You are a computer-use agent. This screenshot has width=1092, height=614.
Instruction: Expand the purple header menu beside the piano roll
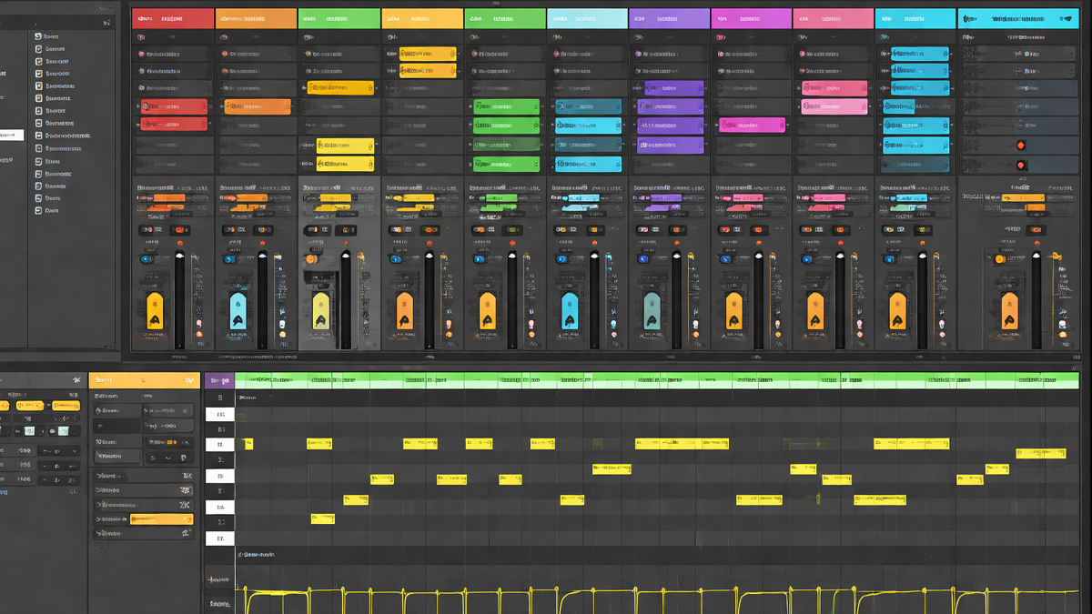(217, 380)
